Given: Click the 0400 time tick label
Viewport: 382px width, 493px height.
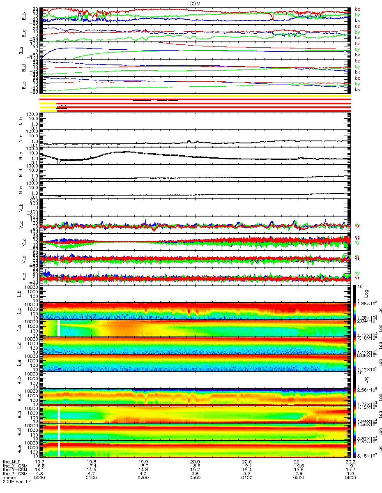Looking at the screenshot, I should (x=246, y=478).
